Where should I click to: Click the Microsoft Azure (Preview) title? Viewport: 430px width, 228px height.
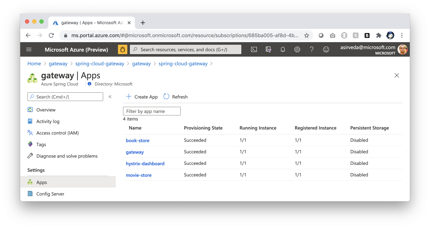[x=76, y=50]
